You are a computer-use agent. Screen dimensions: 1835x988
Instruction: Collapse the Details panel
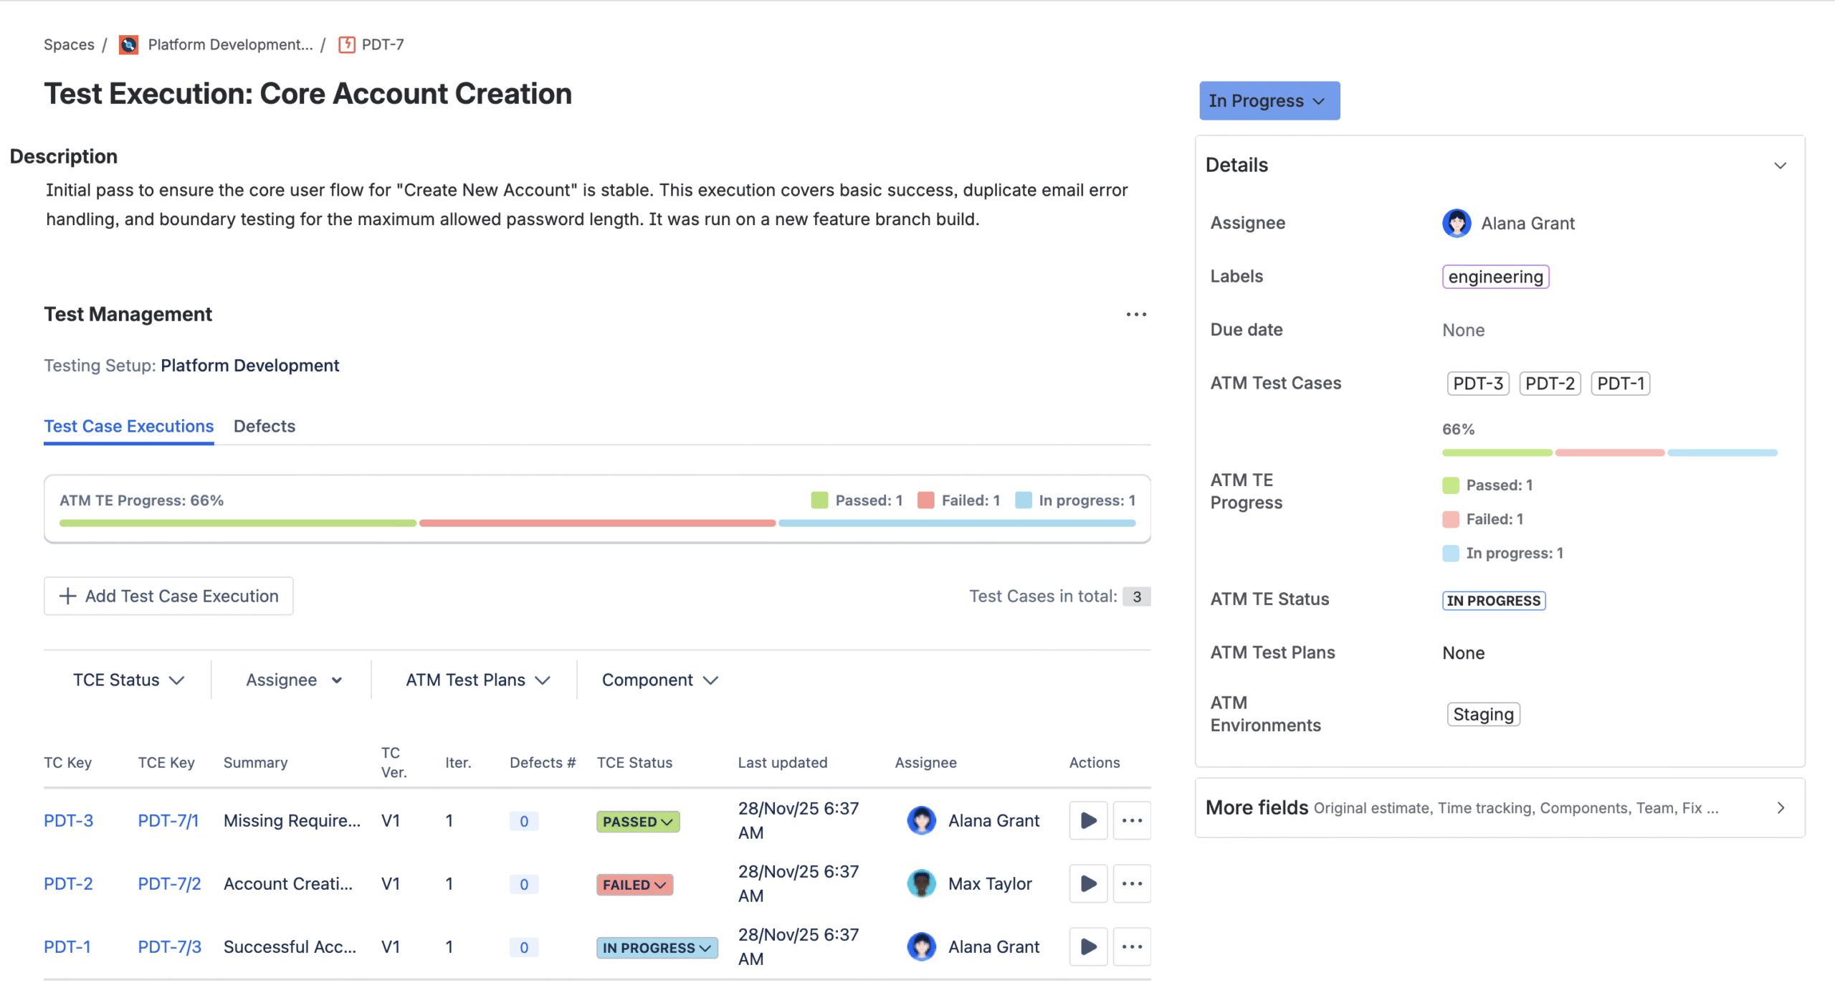[1779, 166]
